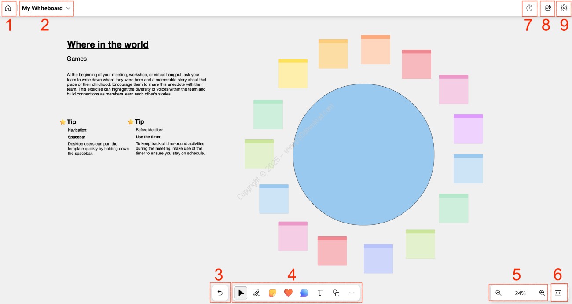Open the Shapes tool
Image resolution: width=572 pixels, height=304 pixels.
coord(336,293)
